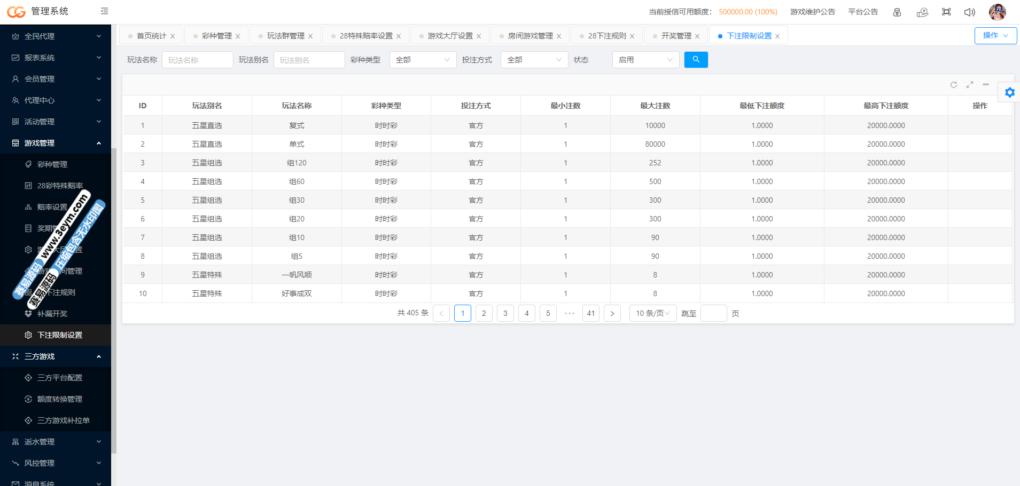Viewport: 1020px width, 486px height.
Task: Go to page 3 in pagination
Action: click(x=505, y=313)
